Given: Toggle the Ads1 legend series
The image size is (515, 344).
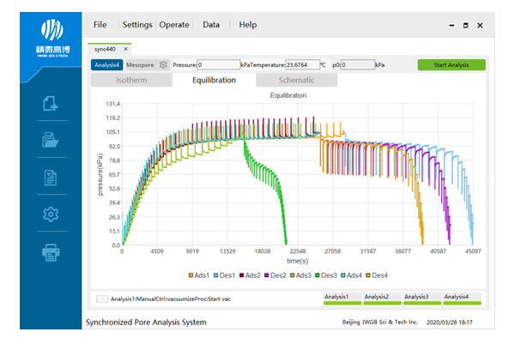Looking at the screenshot, I should [x=199, y=275].
